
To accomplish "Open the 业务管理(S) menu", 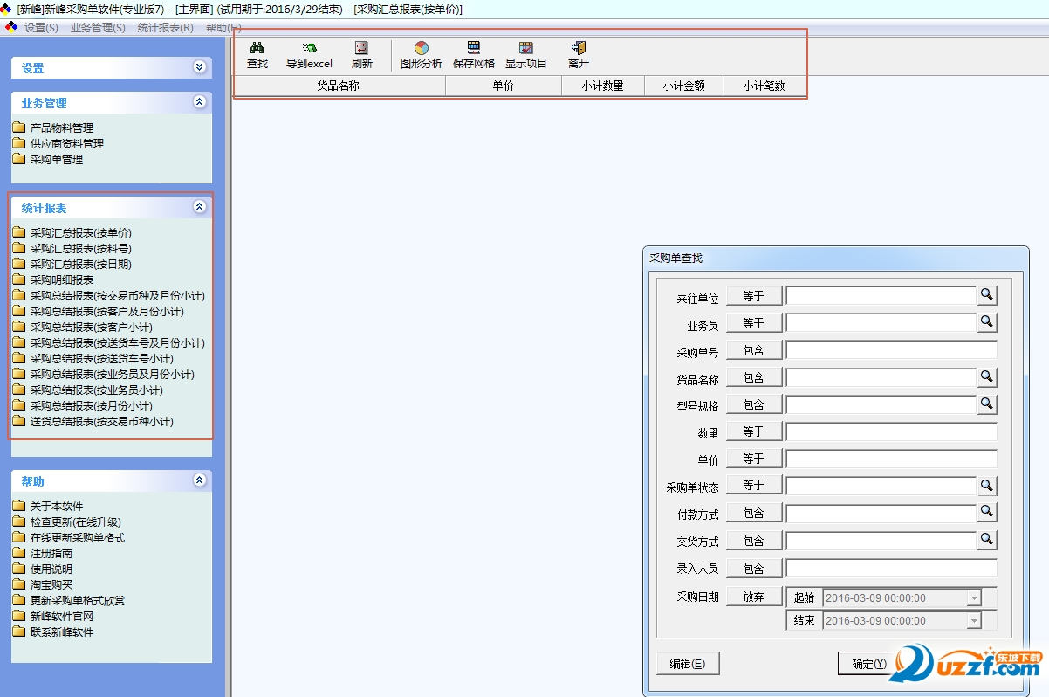I will pyautogui.click(x=98, y=28).
